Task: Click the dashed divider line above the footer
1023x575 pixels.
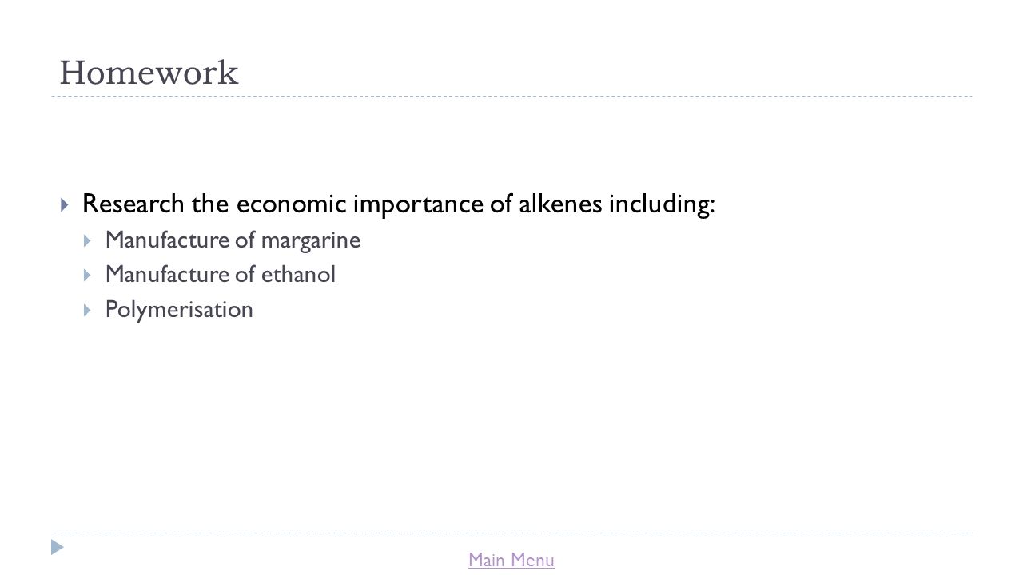Action: point(511,533)
